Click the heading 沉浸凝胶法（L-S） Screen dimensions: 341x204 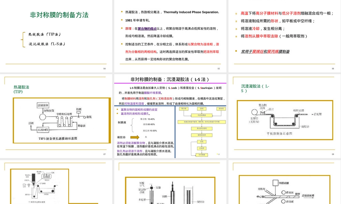(255, 88)
